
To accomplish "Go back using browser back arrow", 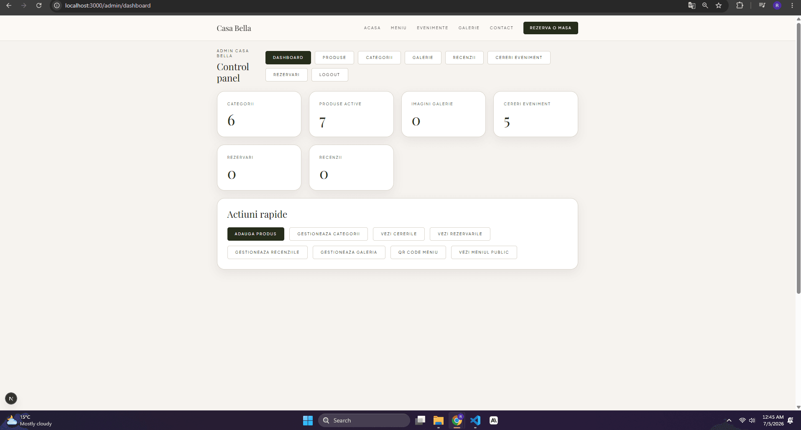I will coord(9,5).
